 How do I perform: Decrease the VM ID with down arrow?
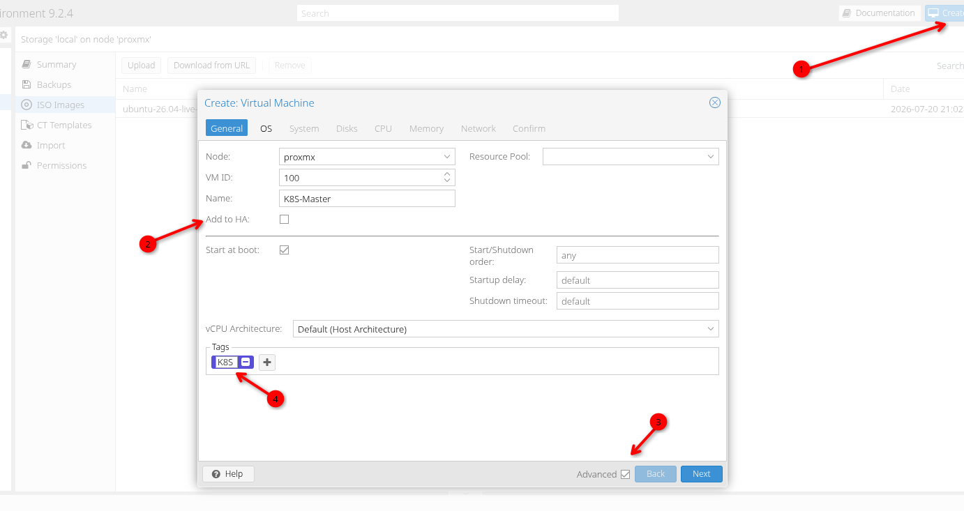447,181
